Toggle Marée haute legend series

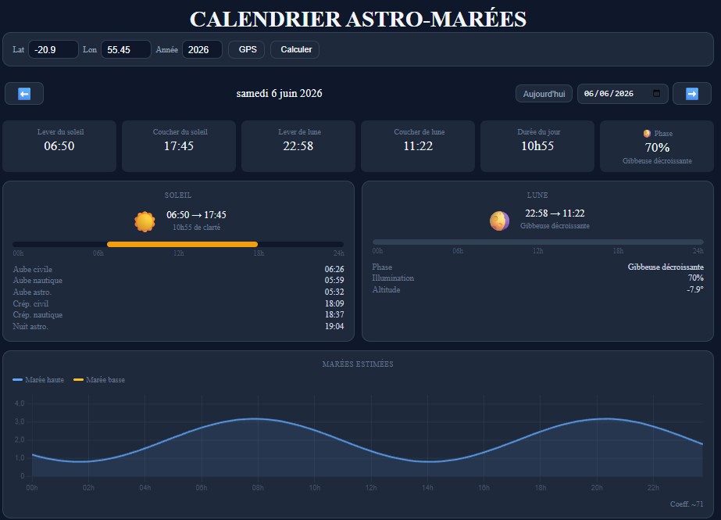pyautogui.click(x=38, y=380)
